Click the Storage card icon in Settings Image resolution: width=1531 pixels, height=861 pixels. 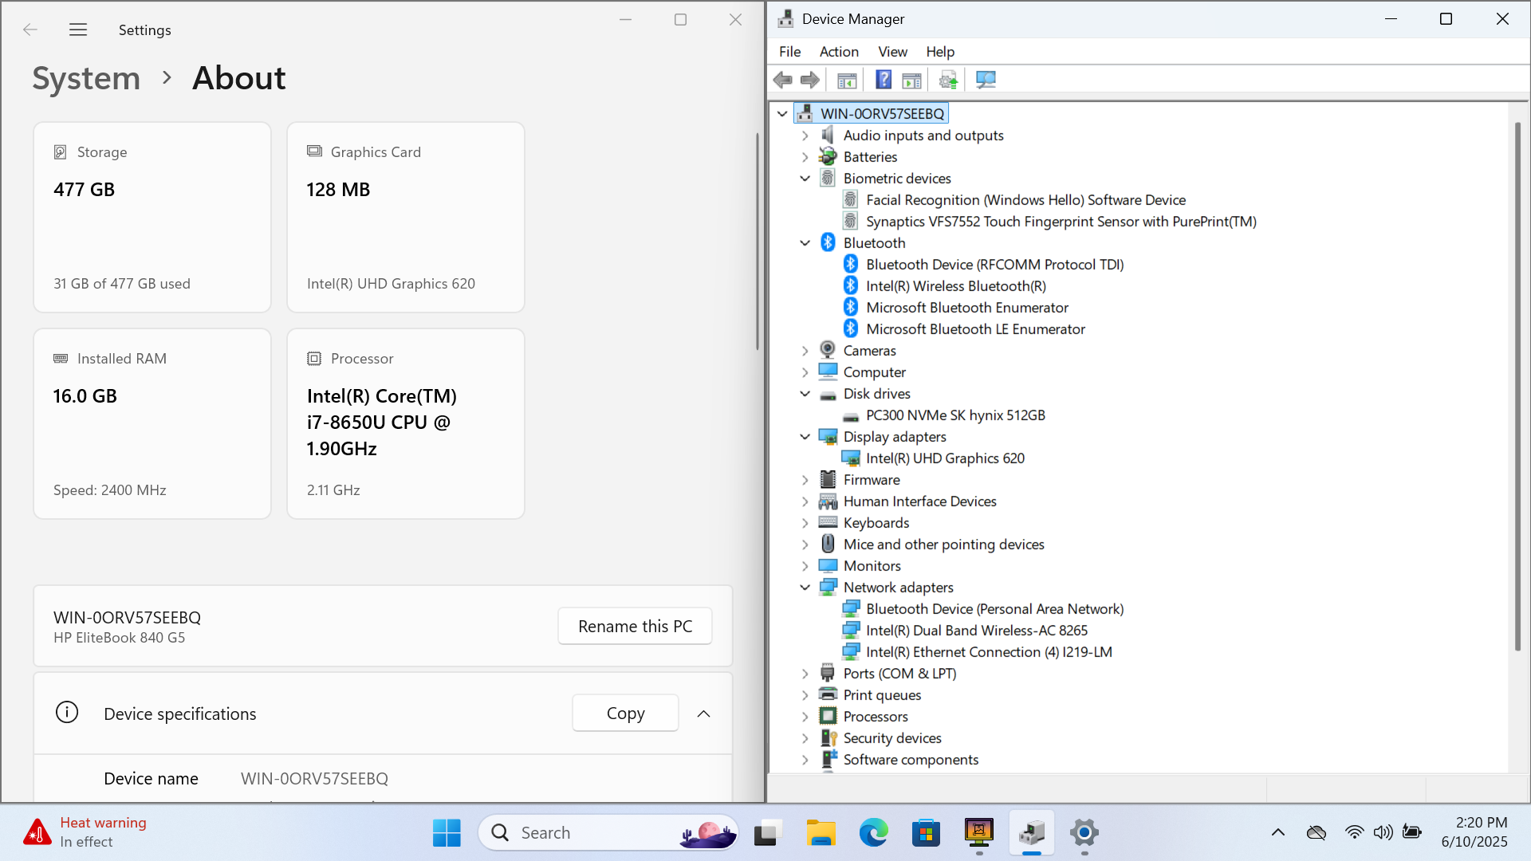60,151
